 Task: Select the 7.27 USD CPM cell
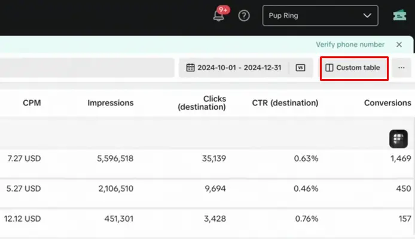(24, 159)
